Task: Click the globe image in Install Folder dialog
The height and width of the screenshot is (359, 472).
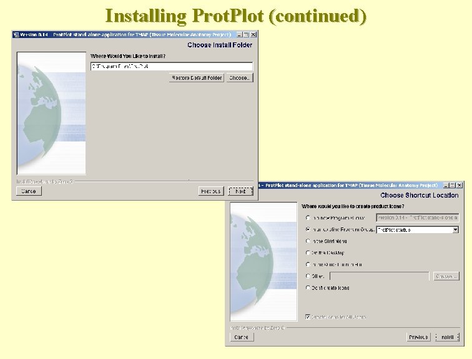Action: click(51, 113)
